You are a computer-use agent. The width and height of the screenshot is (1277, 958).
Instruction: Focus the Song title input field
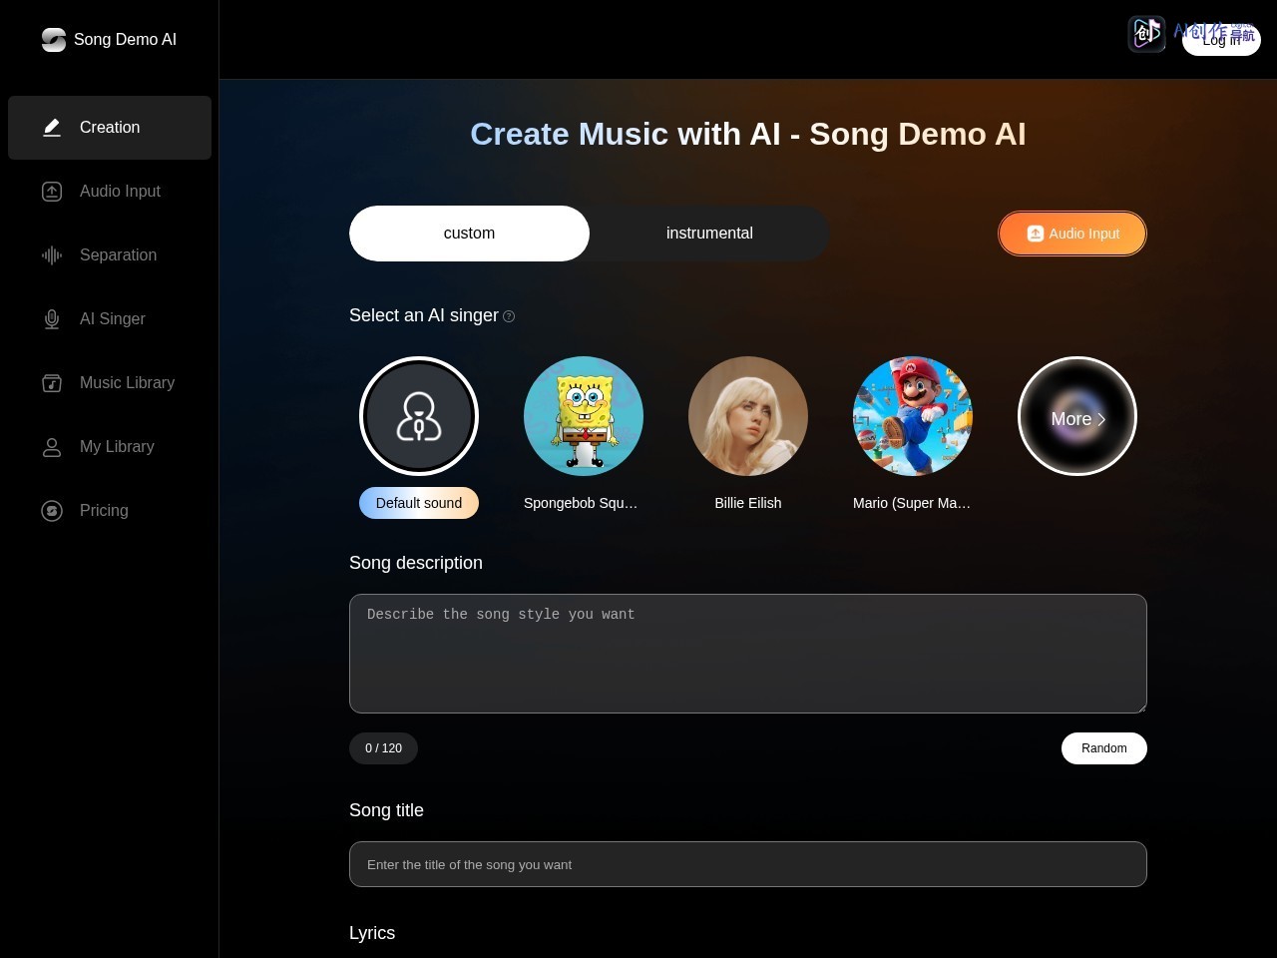click(x=748, y=864)
